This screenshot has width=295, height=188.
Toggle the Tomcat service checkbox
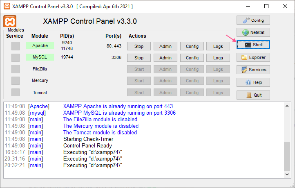tap(16, 93)
